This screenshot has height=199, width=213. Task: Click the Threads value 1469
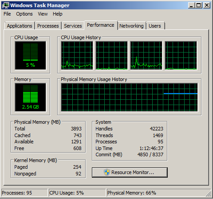coord(158,135)
